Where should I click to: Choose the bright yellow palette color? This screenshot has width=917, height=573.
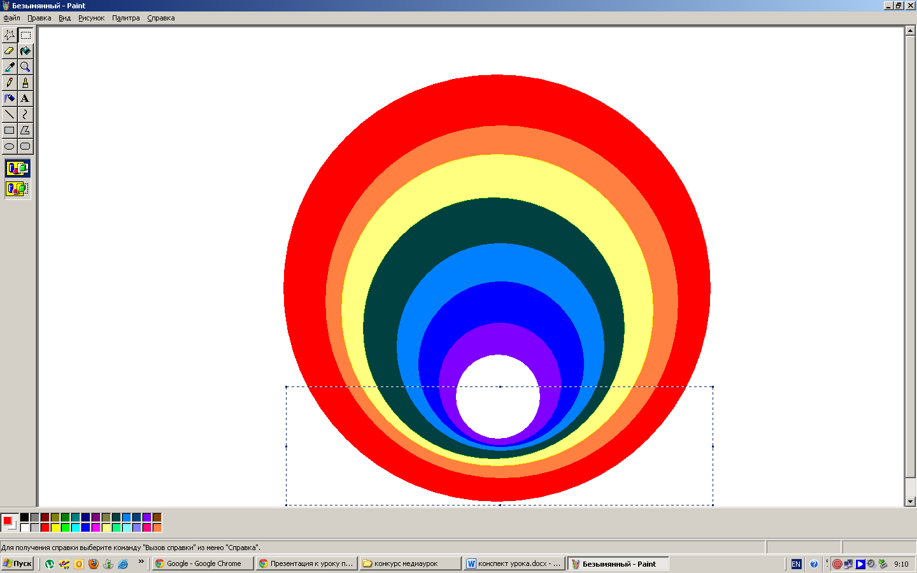coord(55,528)
